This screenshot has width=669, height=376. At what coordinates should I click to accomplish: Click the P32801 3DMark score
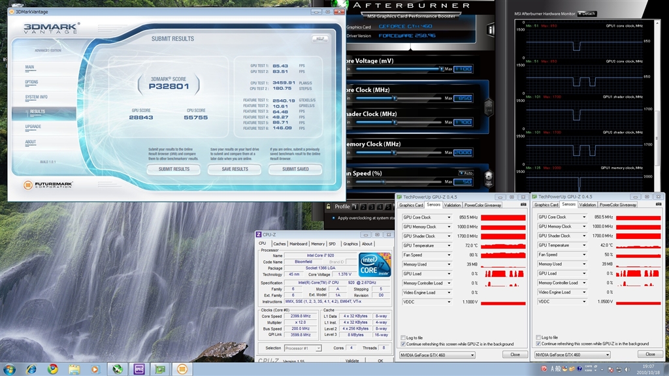pos(169,87)
